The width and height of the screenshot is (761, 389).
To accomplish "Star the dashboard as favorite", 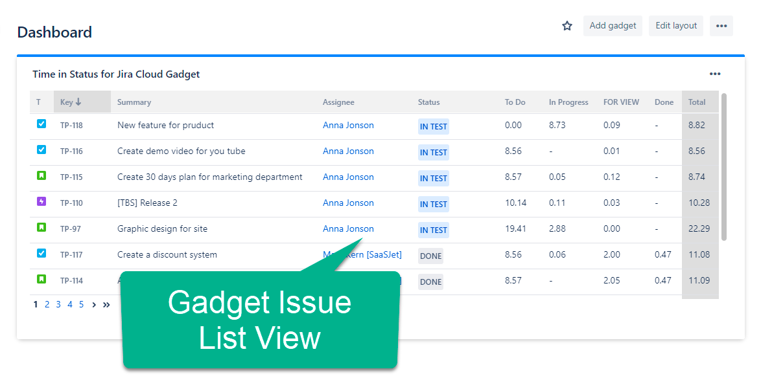I will tap(567, 26).
